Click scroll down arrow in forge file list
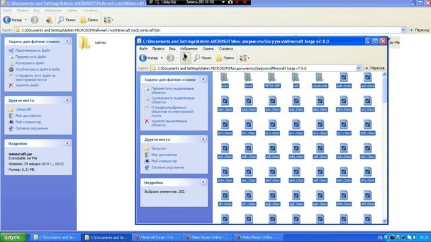 [385, 221]
